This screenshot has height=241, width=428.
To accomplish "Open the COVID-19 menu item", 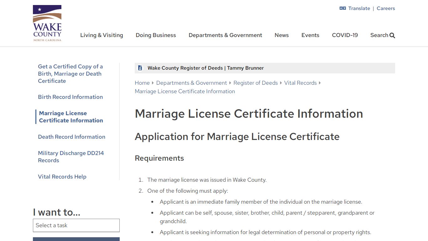I will (345, 35).
